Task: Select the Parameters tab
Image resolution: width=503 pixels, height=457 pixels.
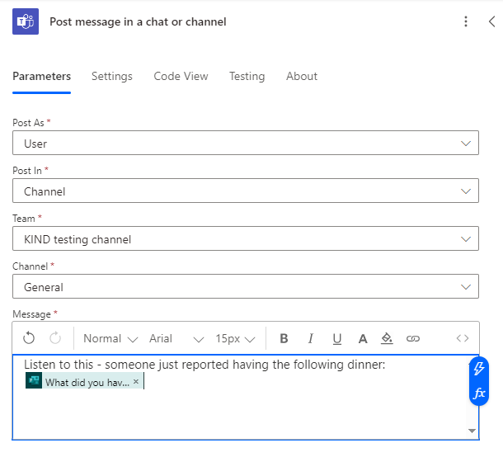Action: click(42, 77)
